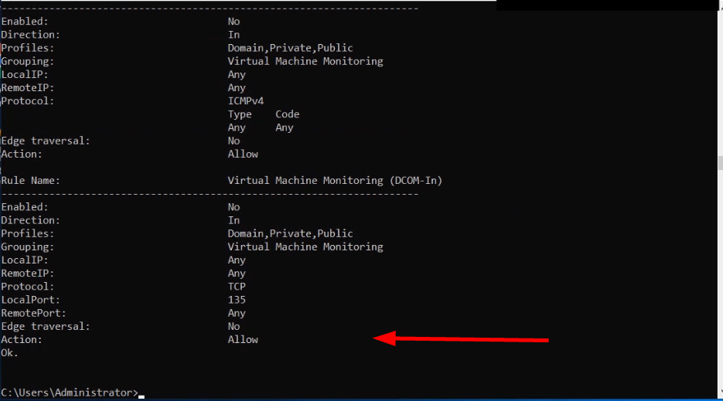The image size is (723, 401).
Task: Click the 'Enabled:' label in the DCOM-In rule
Action: click(25, 207)
